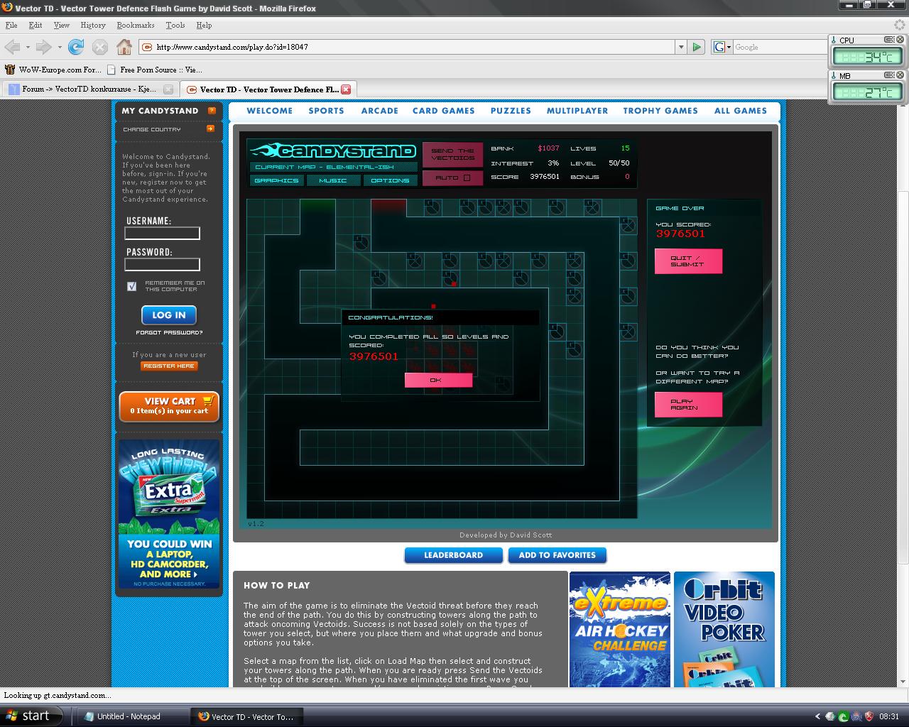The image size is (909, 727).
Task: Expand hidden system tray icons arrow
Action: [817, 716]
